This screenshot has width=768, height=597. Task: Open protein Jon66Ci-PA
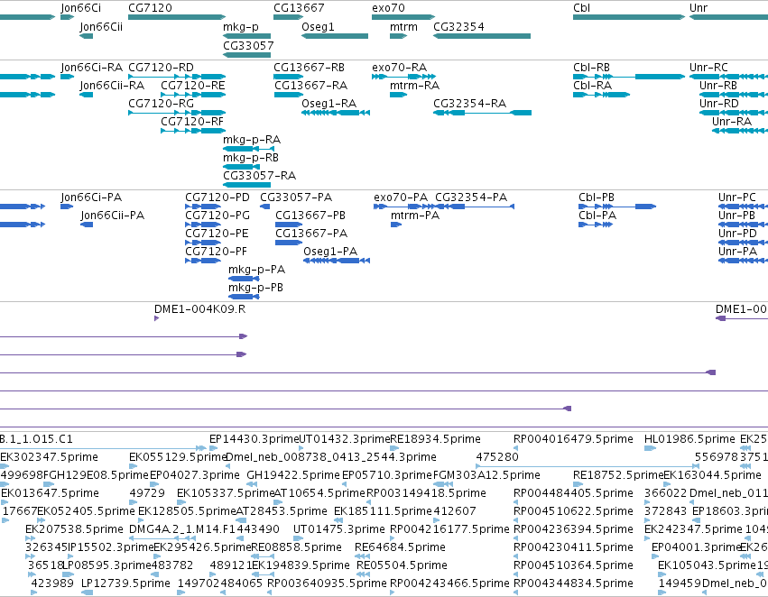click(67, 207)
